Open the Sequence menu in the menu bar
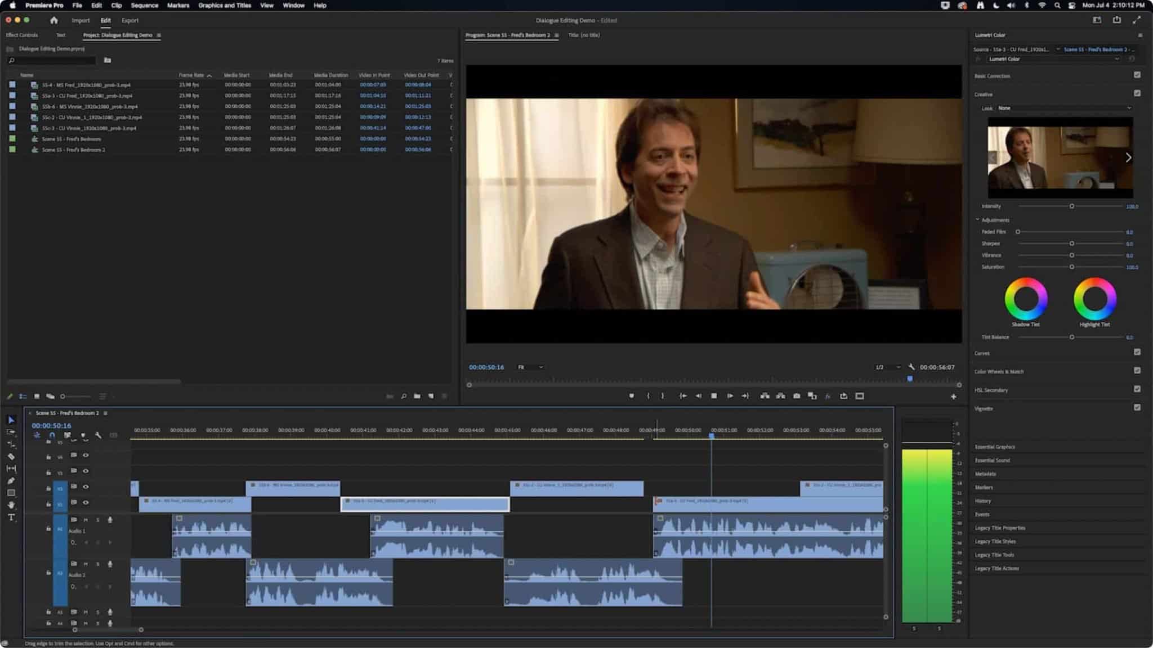Viewport: 1153px width, 648px height. [144, 5]
